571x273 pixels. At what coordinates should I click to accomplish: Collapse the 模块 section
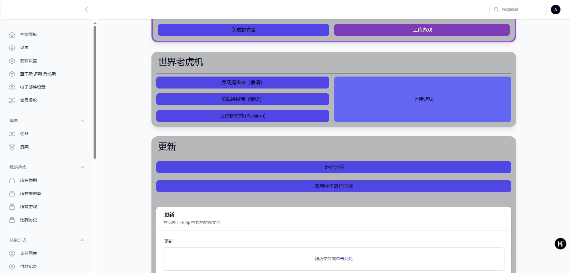[82, 121]
